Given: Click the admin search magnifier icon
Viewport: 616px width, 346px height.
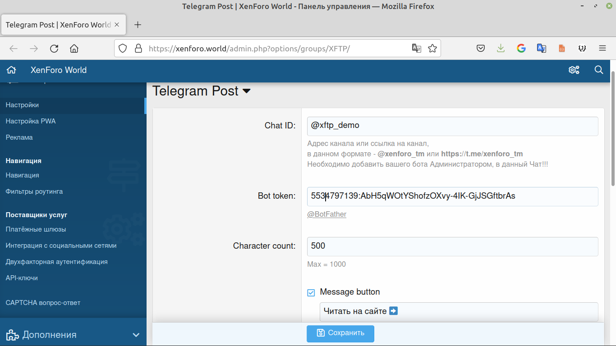Looking at the screenshot, I should click(599, 70).
